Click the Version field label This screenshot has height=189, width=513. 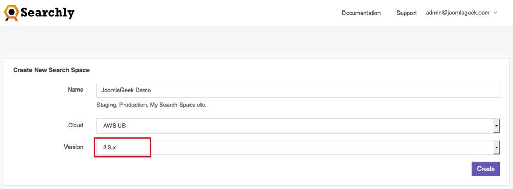click(x=74, y=147)
